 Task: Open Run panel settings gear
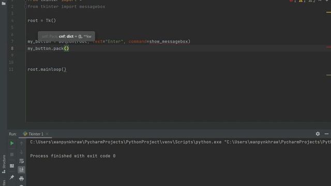point(318,134)
